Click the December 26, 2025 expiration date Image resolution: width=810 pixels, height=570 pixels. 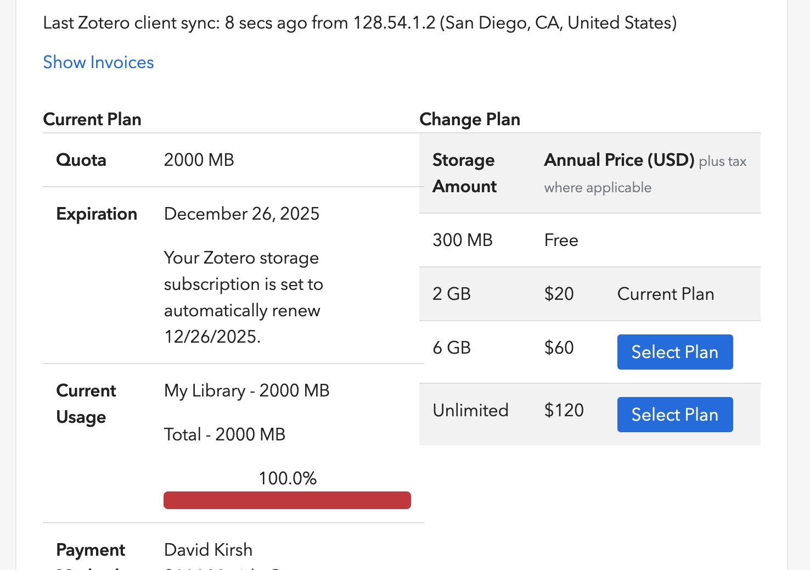click(241, 214)
